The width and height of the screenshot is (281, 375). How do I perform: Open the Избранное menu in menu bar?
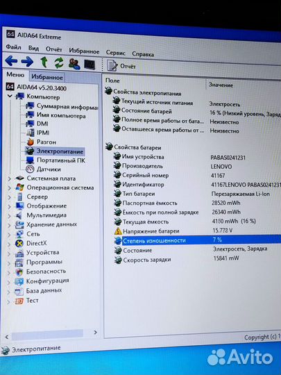84,51
